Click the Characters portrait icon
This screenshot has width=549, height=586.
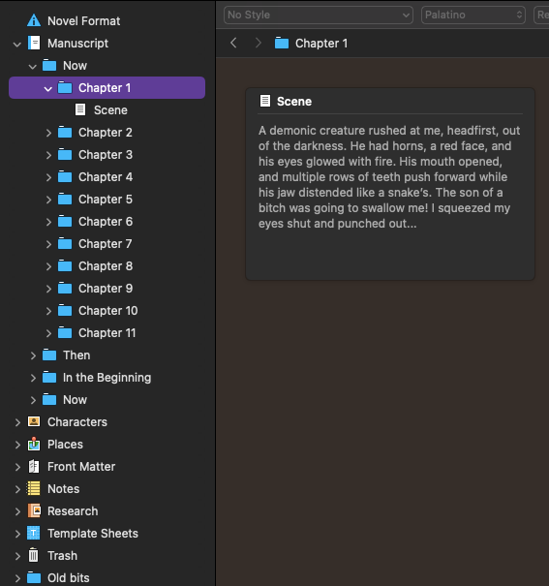[34, 421]
